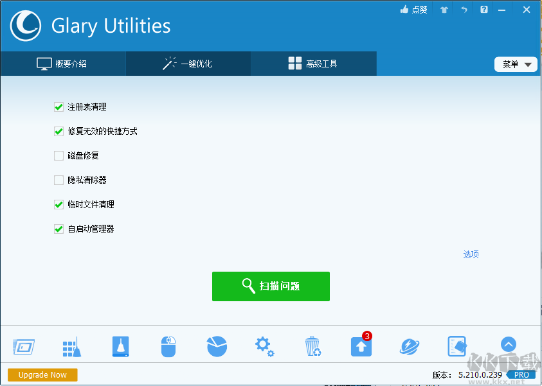Click the green 扫描问题 button

[271, 286]
